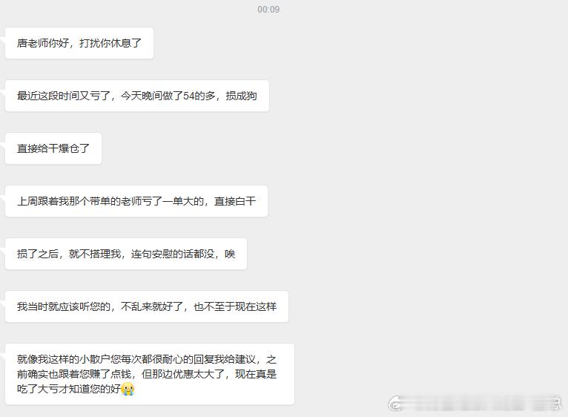Click the phrase 打扰你休息了 in the first bubble
This screenshot has width=568, height=417.
point(110,43)
